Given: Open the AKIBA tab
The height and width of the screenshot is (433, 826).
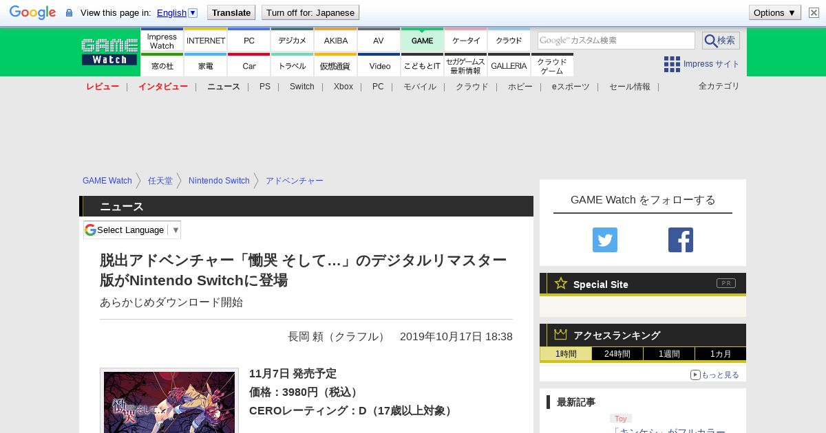Looking at the screenshot, I should 336,41.
